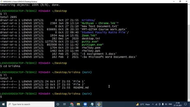Click 'total 2695' output line
This screenshot has width=190, height=107.
9,17
